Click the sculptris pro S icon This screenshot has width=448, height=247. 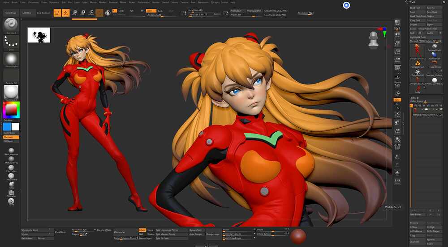pyautogui.click(x=108, y=13)
